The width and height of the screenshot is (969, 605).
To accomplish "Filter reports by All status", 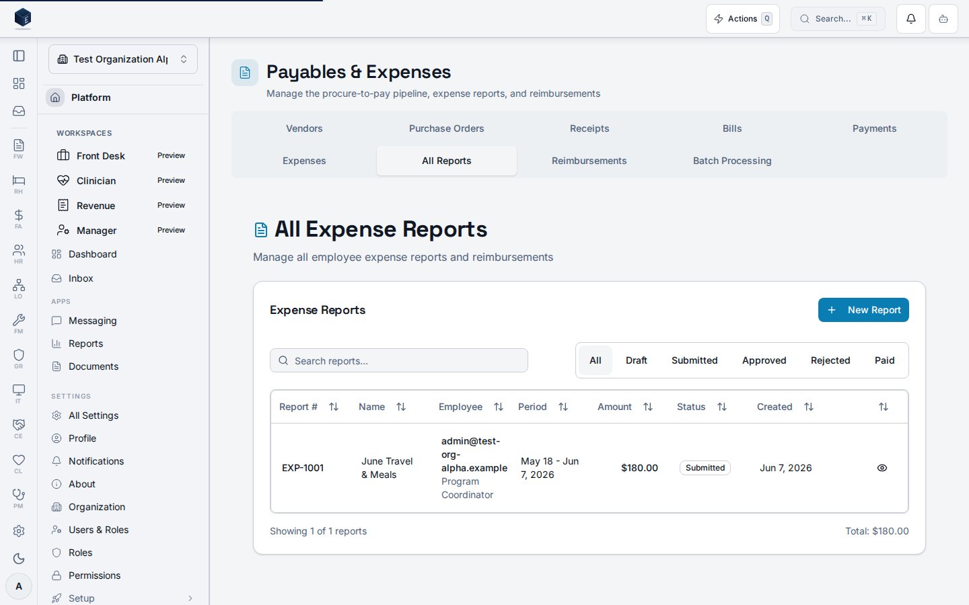I will [596, 360].
